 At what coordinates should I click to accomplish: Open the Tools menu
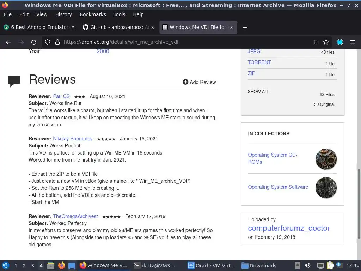(x=119, y=14)
